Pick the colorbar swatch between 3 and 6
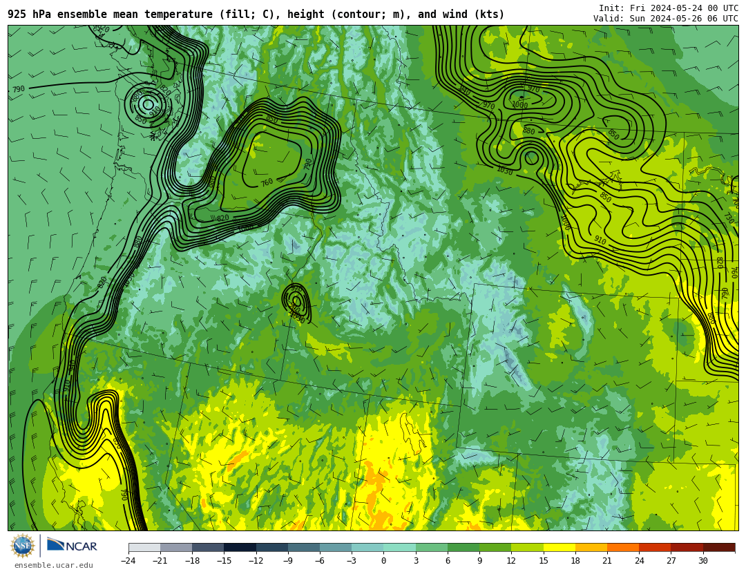 point(432,547)
